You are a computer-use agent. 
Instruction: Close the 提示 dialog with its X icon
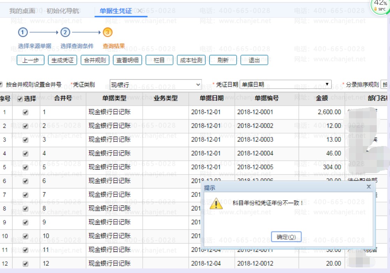(369, 186)
